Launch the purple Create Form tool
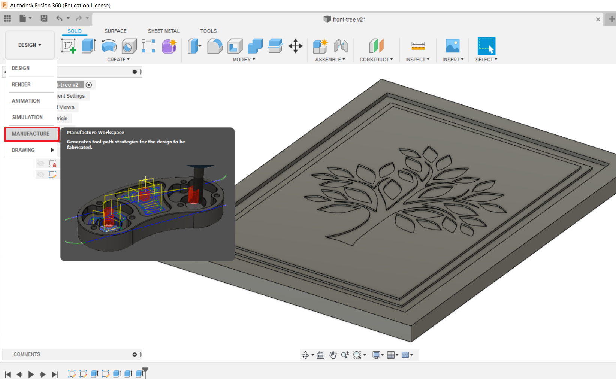 click(169, 46)
